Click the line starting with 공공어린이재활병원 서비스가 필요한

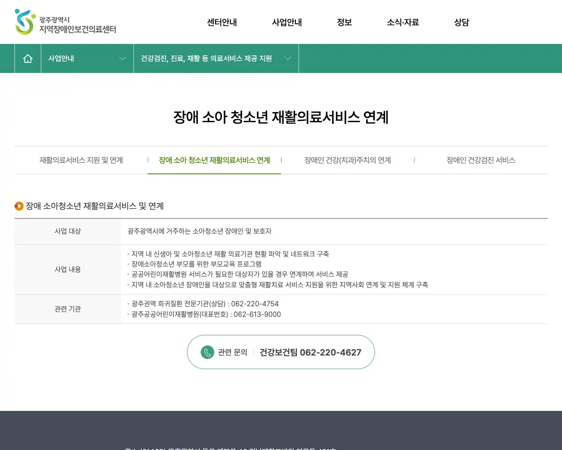coord(238,274)
